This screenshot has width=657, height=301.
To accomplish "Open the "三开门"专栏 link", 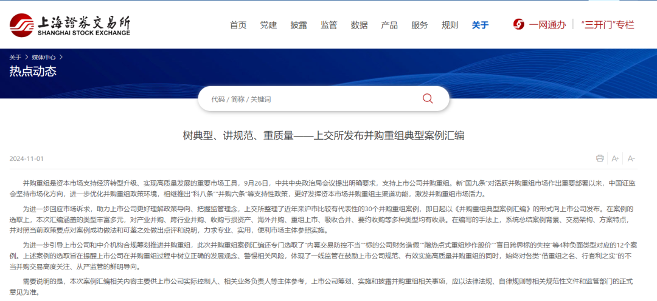I will click(608, 25).
